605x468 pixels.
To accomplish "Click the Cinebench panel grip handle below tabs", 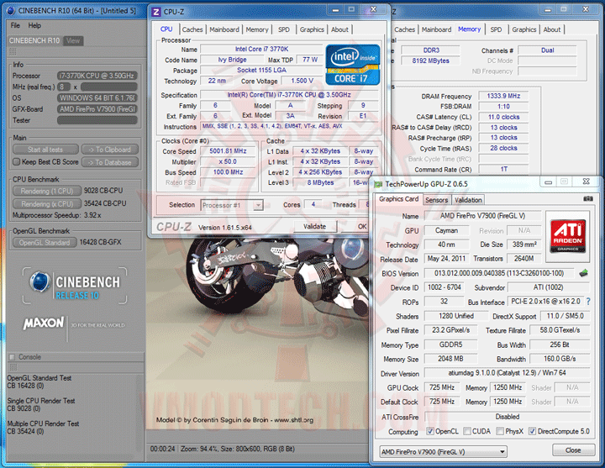I will pos(13,51).
